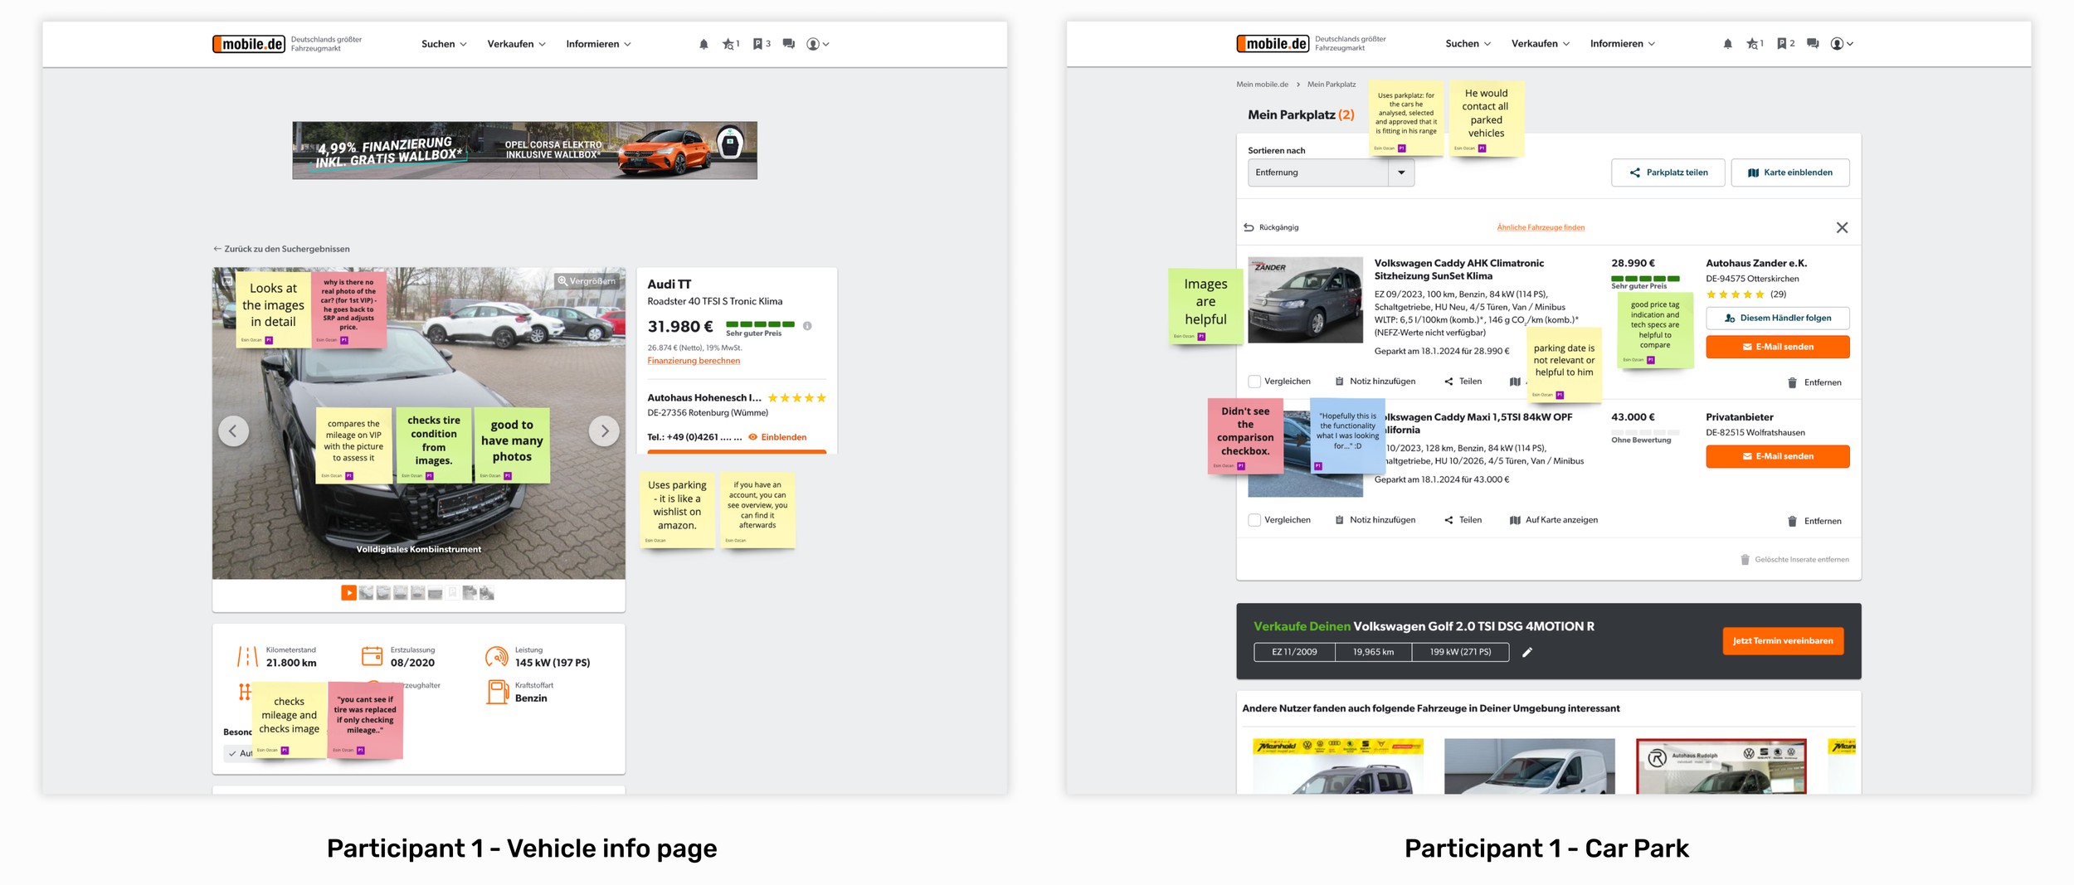Open parked vehicles bookmark showing 2

(x=1785, y=44)
